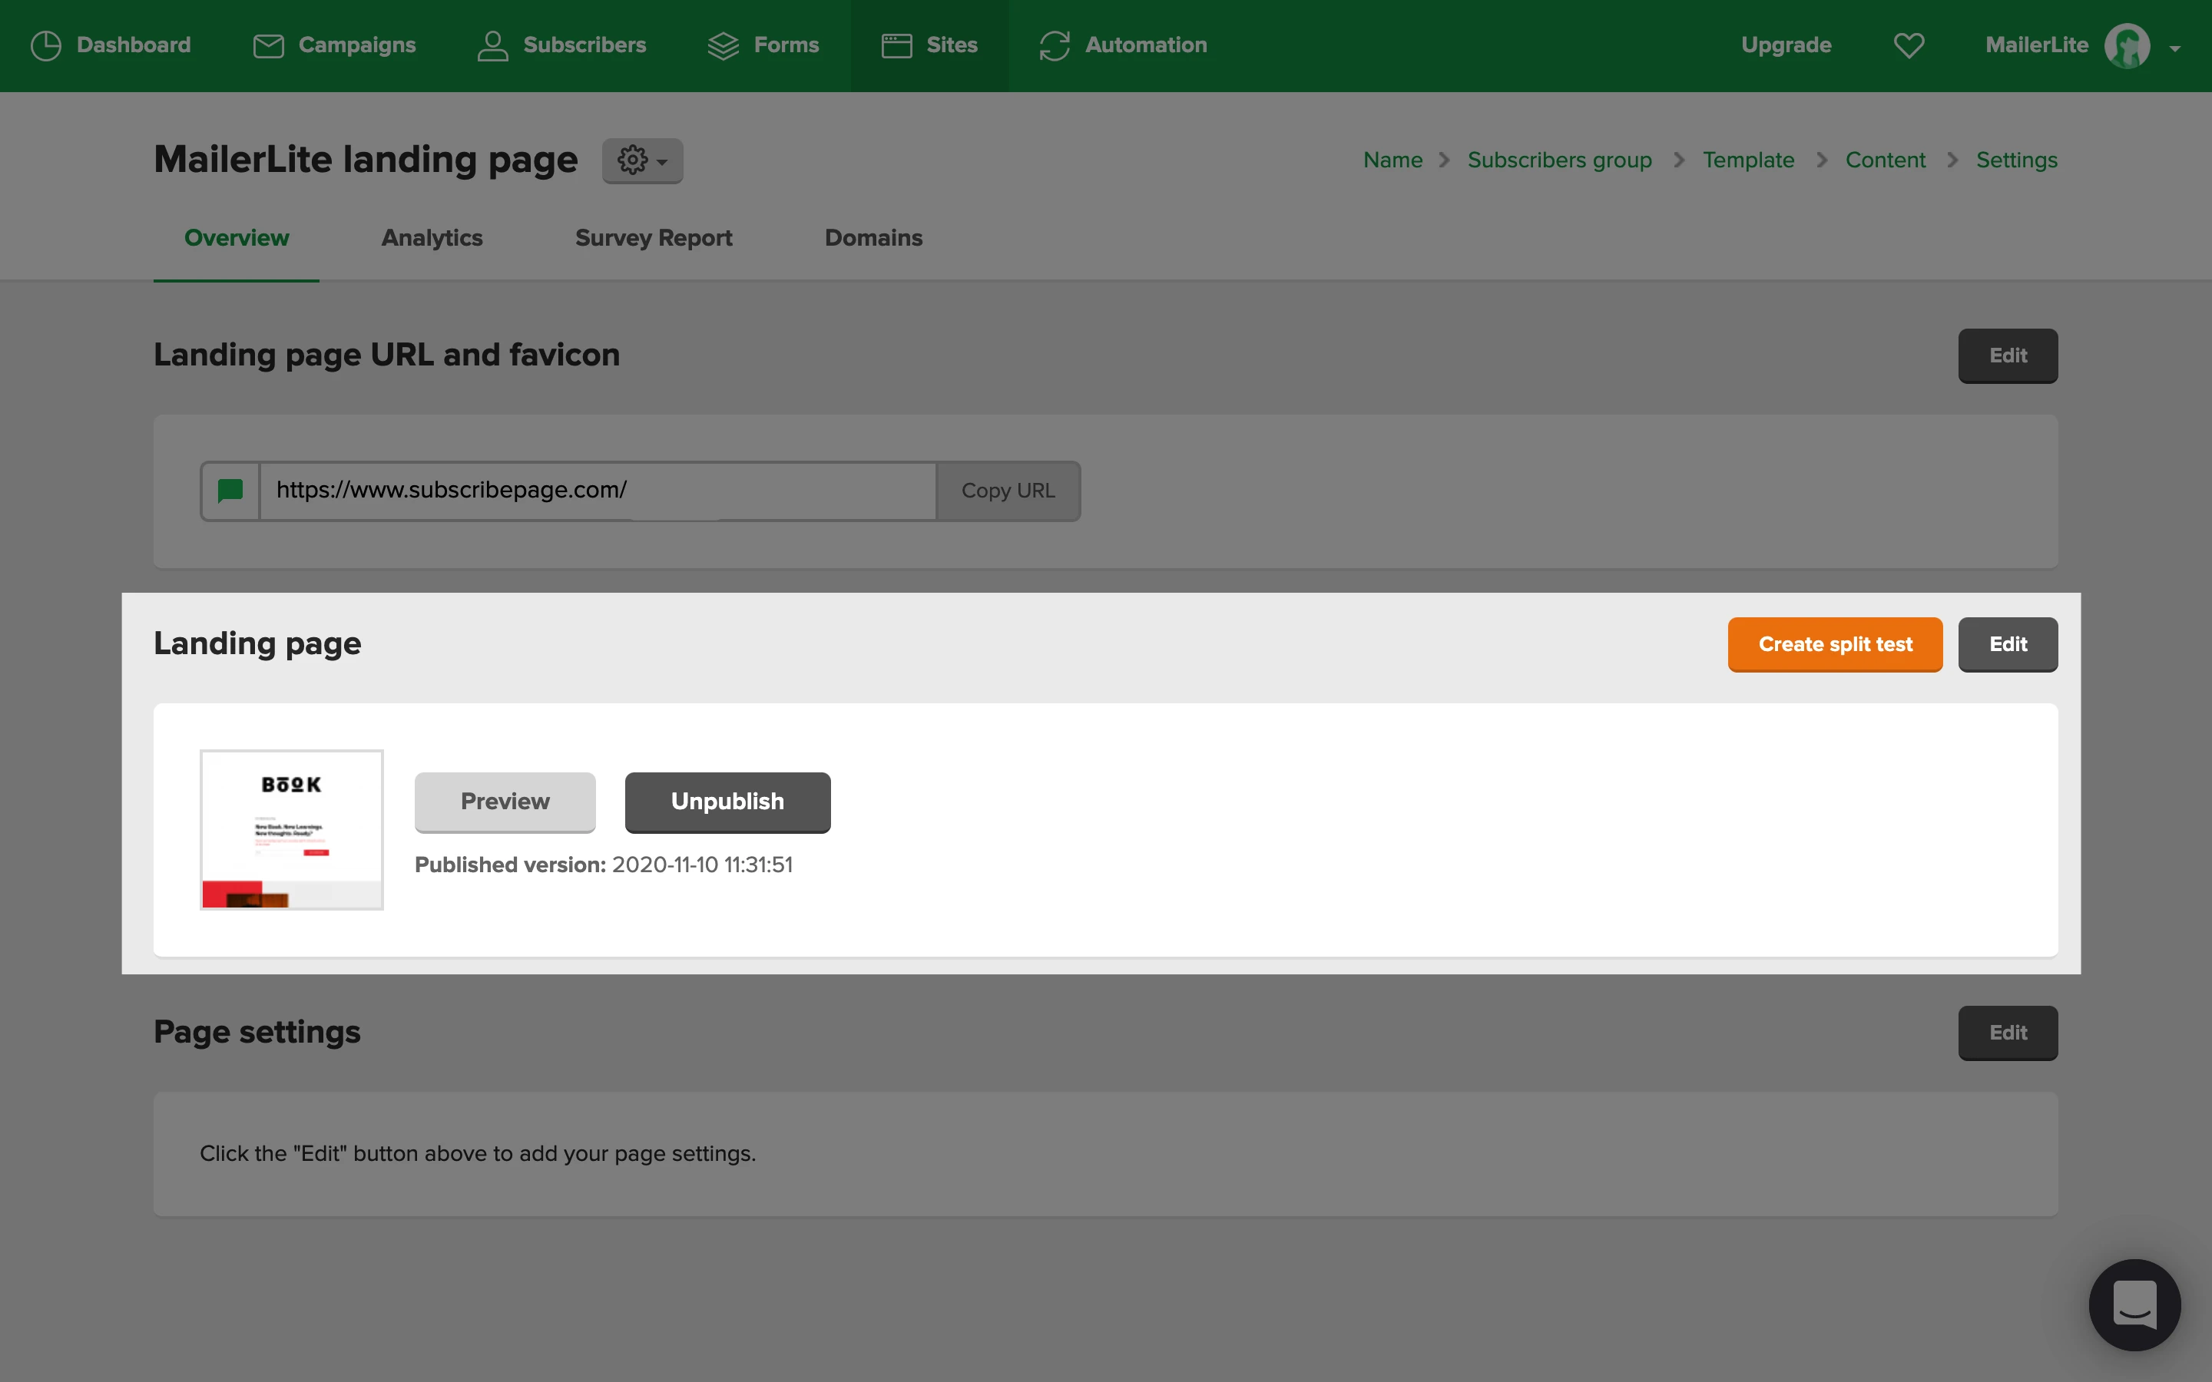Go to the Subscribers section

[x=561, y=45]
